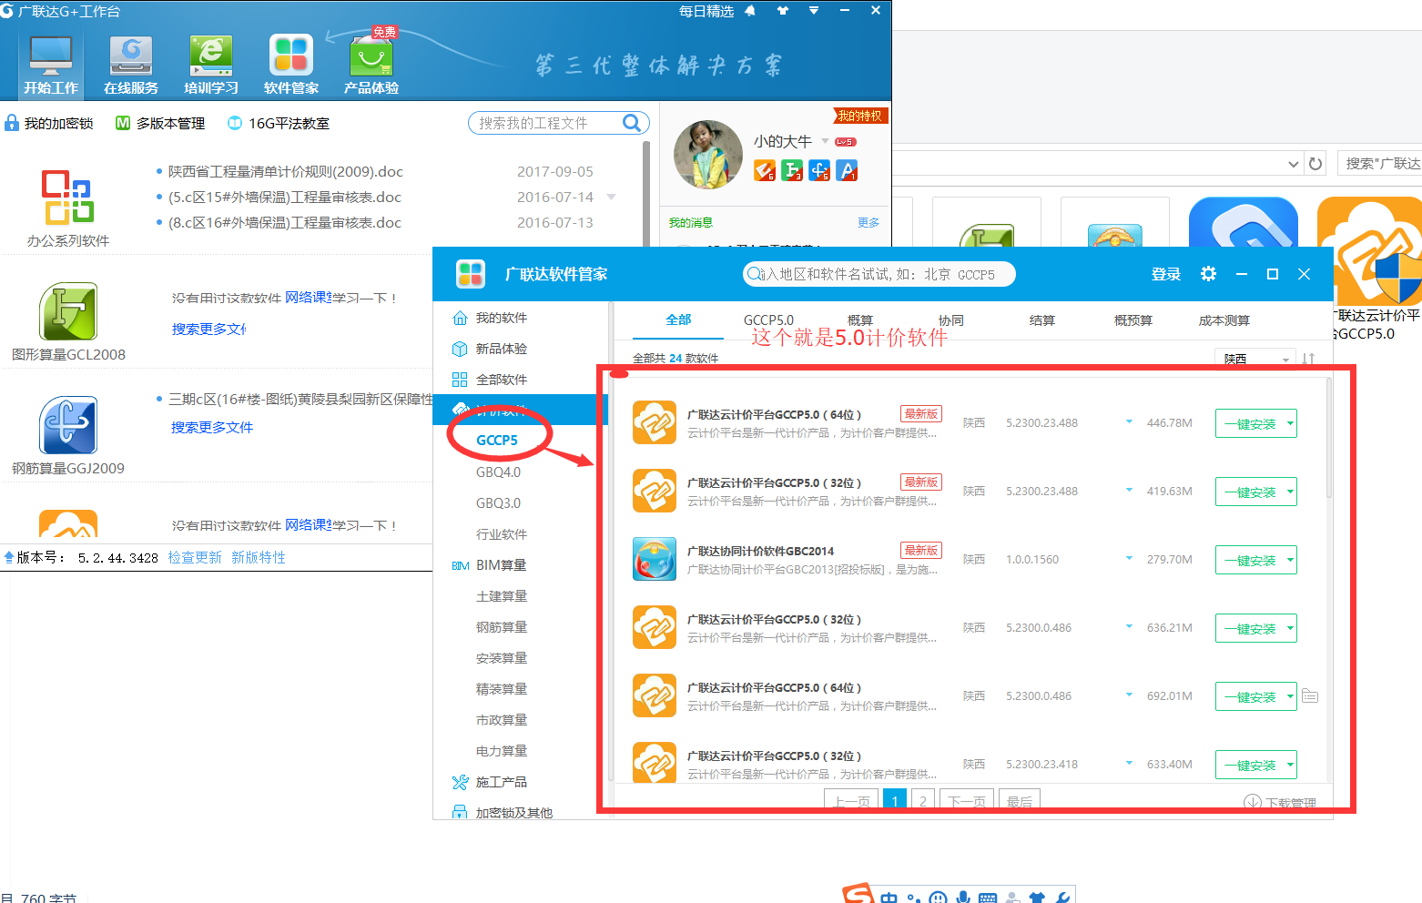Open 在线服务 in G+ workbench

(131, 65)
